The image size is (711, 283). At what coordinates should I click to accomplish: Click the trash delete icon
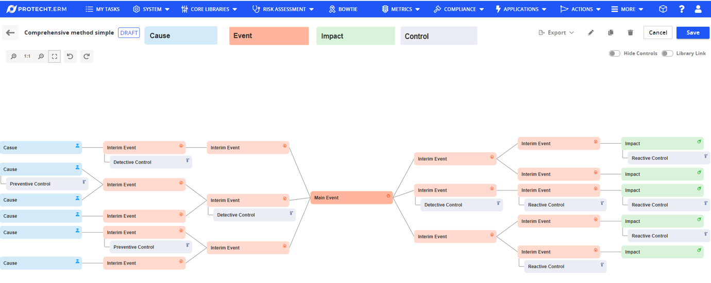coord(630,33)
